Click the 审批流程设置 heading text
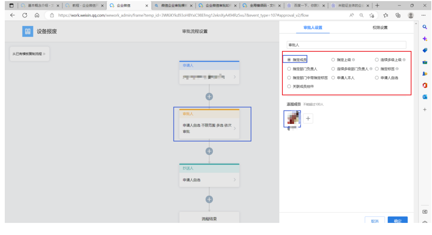Viewport: 432px width, 235px height. tap(195, 32)
